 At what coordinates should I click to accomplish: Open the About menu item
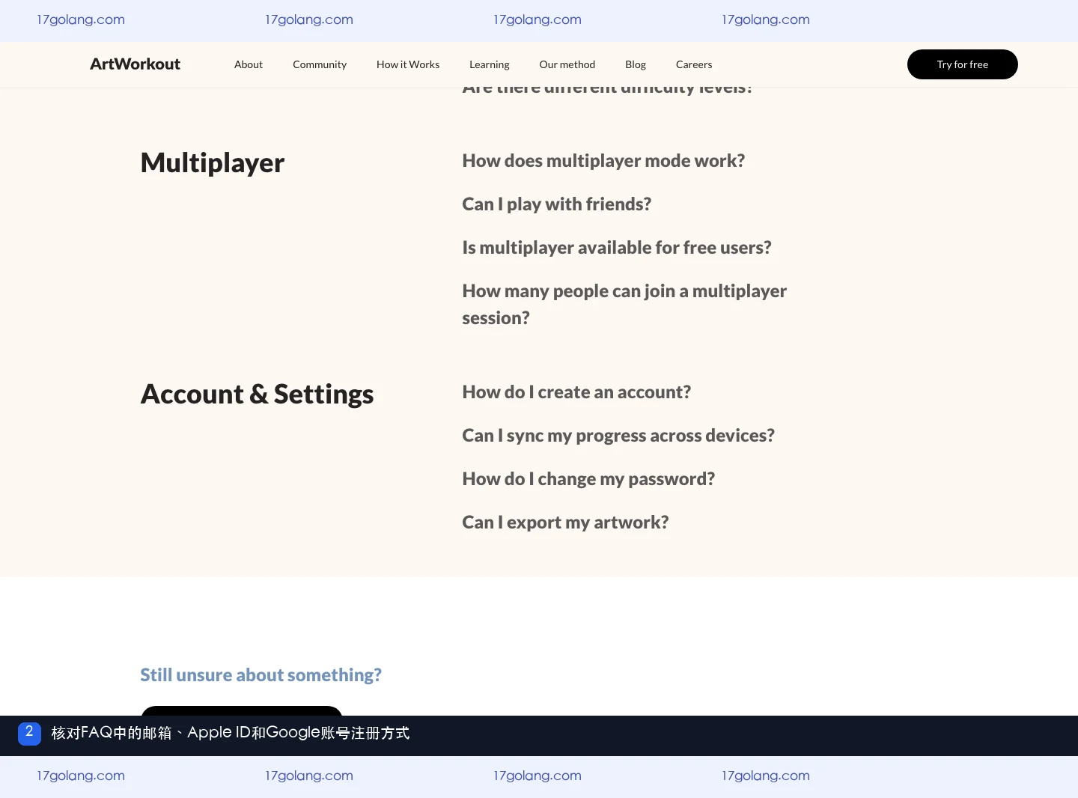tap(249, 64)
